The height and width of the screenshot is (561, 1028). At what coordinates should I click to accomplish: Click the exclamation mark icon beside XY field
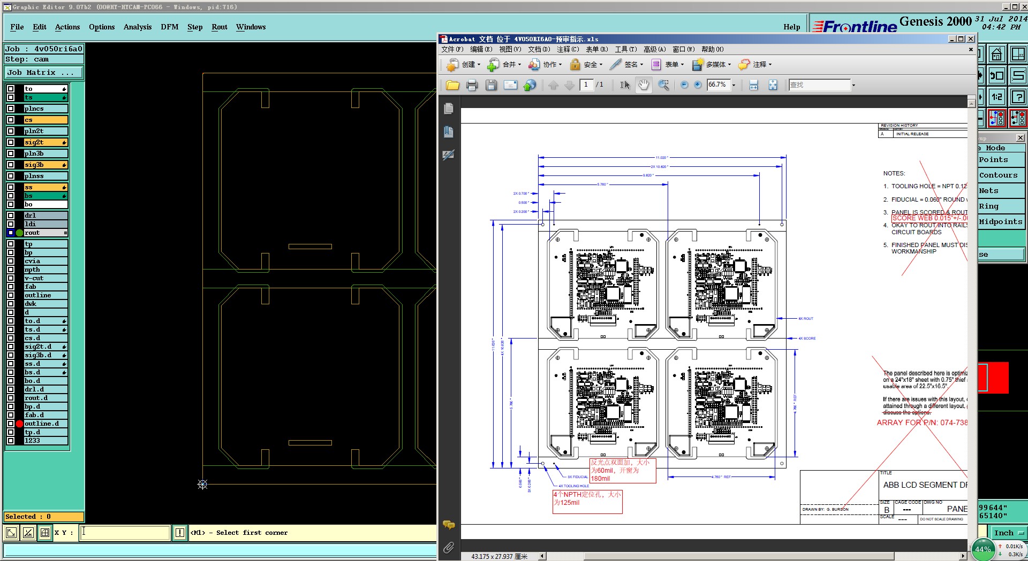(180, 533)
